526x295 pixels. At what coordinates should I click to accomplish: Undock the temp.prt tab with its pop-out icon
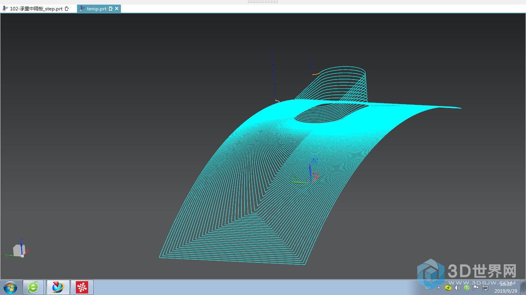click(111, 8)
